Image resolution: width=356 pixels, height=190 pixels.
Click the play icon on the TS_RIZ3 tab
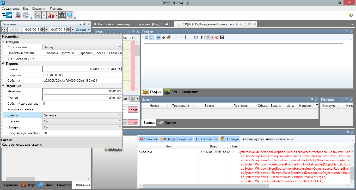[x=237, y=24]
